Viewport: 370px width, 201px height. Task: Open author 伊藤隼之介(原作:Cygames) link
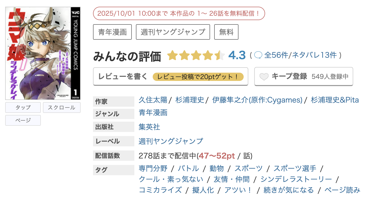coord(257,100)
